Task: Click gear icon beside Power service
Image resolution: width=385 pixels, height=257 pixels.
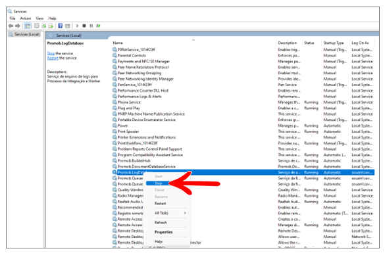Action: (x=115, y=126)
